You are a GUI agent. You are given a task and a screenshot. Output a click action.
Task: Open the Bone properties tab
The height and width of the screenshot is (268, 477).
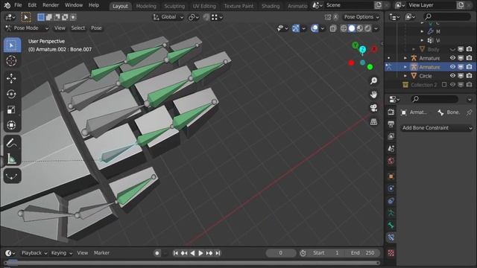click(391, 225)
